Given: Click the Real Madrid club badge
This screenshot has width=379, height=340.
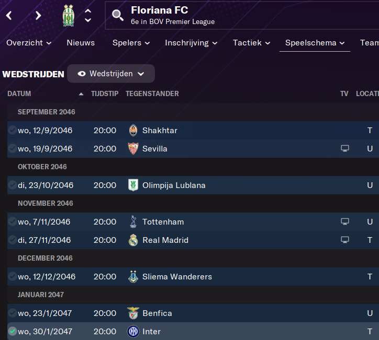Looking at the screenshot, I should [x=133, y=240].
